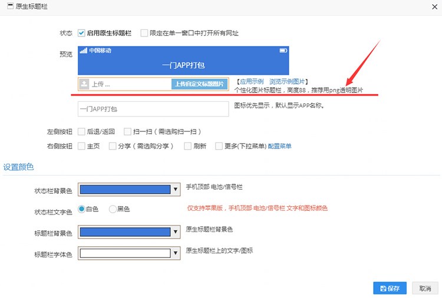The image size is (442, 298).
Task: Click the 手机顶部 电池/信号栏 description
Action: pyautogui.click(x=215, y=187)
